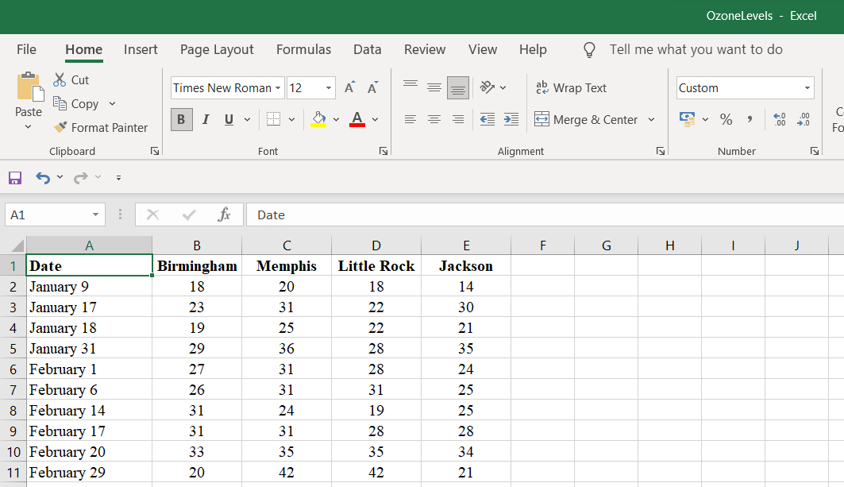Switch to the Page Layout tab
844x487 pixels.
coord(217,49)
